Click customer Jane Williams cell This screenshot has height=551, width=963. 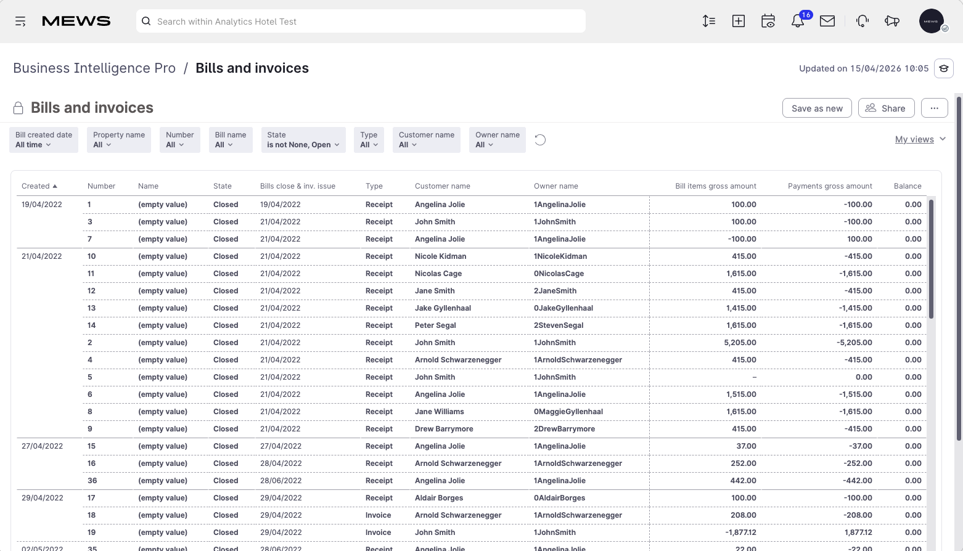[x=440, y=412]
